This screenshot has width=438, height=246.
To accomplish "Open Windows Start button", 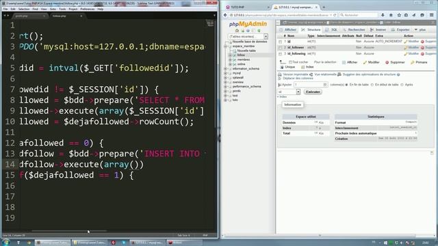I will click(5, 243).
